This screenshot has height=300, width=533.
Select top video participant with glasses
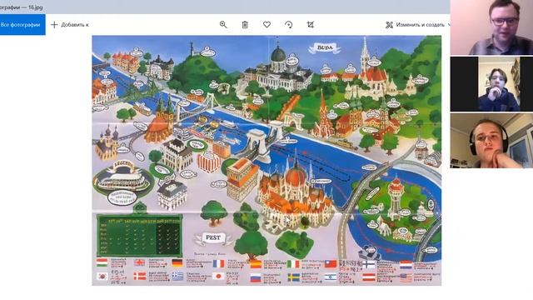491,27
